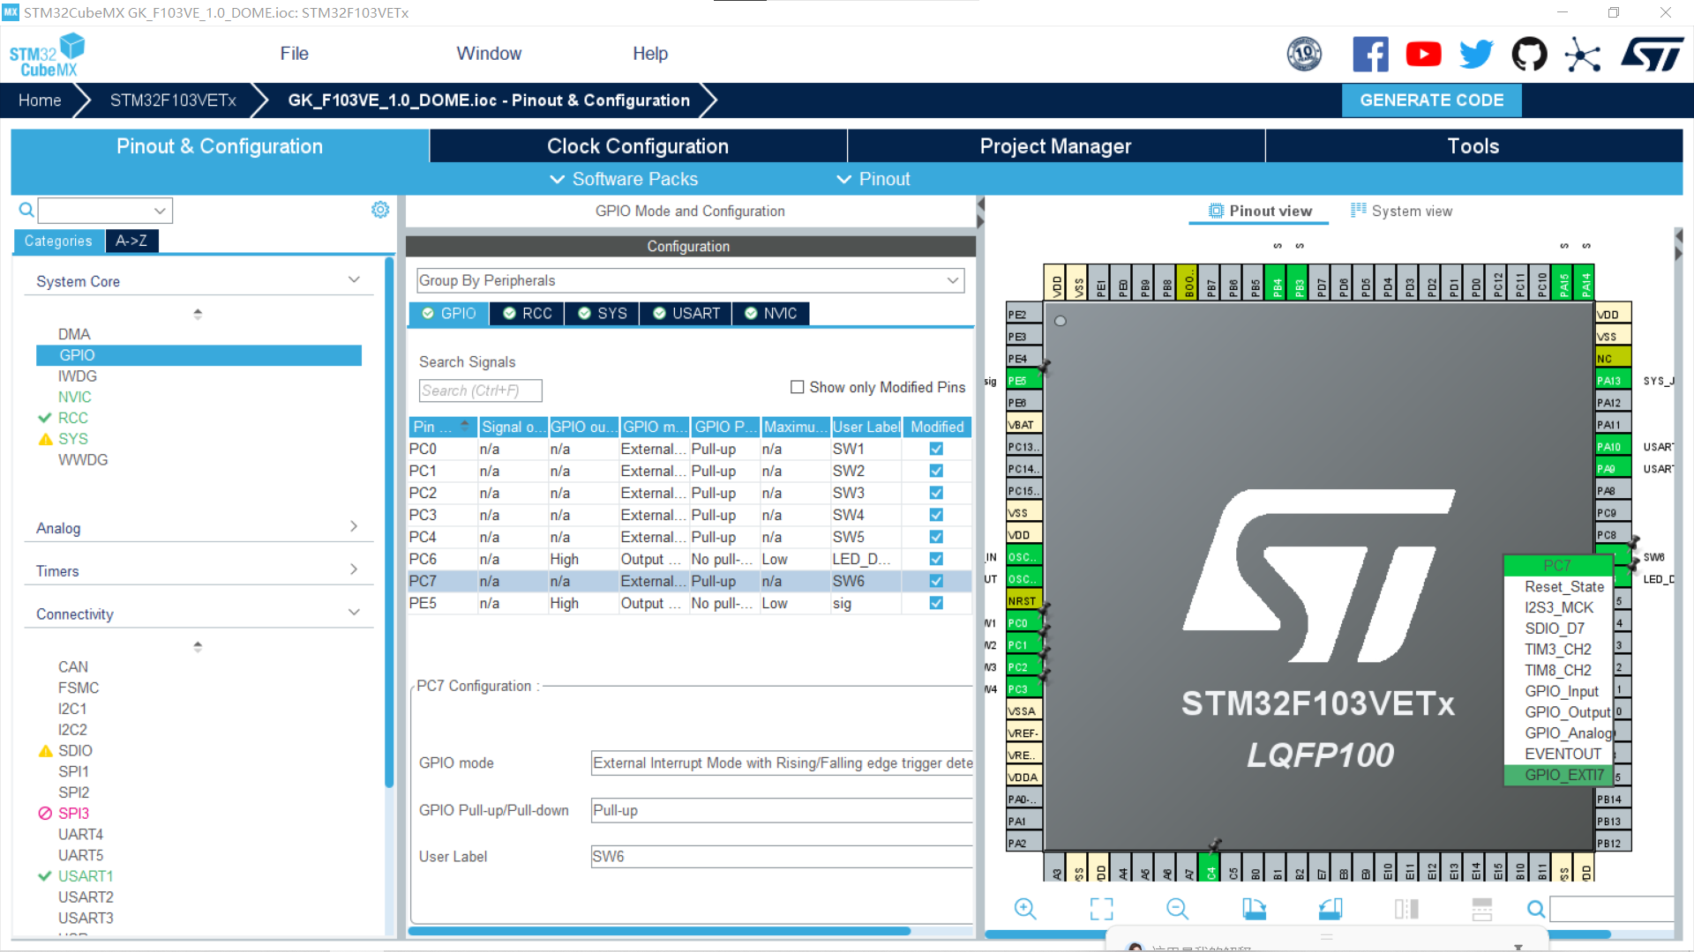The height and width of the screenshot is (952, 1694).
Task: Click the Search Signals input field
Action: click(x=480, y=390)
